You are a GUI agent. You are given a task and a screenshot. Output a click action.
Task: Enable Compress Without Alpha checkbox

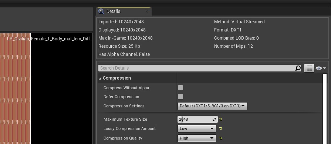[180, 88]
